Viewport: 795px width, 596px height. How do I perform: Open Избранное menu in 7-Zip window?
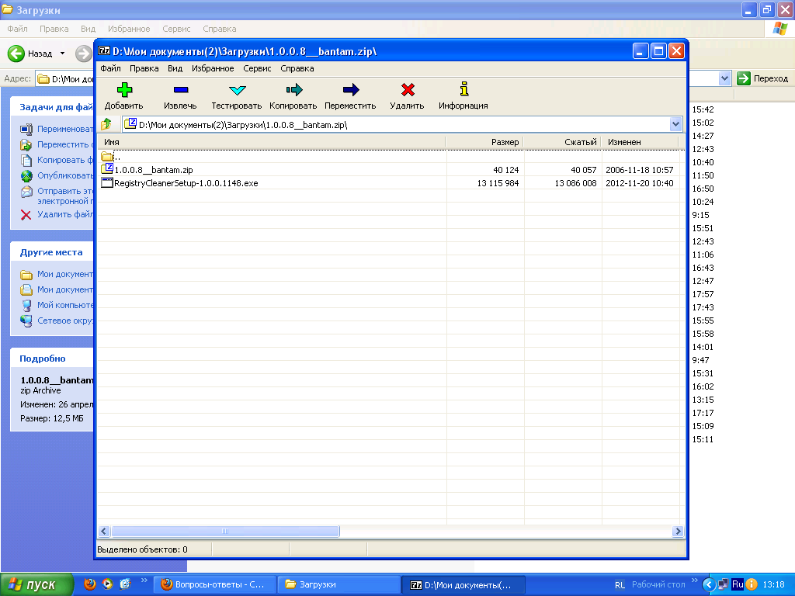click(x=213, y=68)
